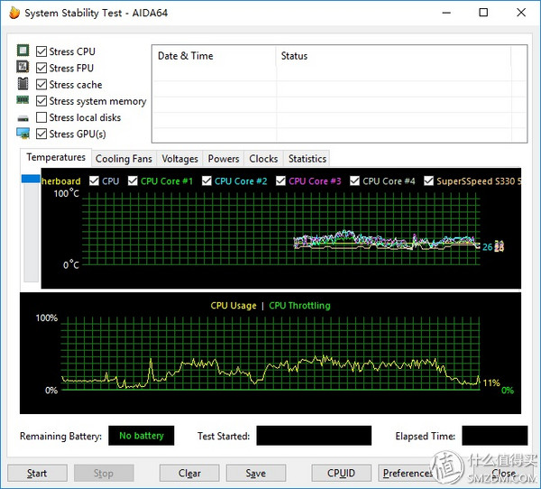Click the CPUID button
The height and width of the screenshot is (489, 541).
[340, 473]
